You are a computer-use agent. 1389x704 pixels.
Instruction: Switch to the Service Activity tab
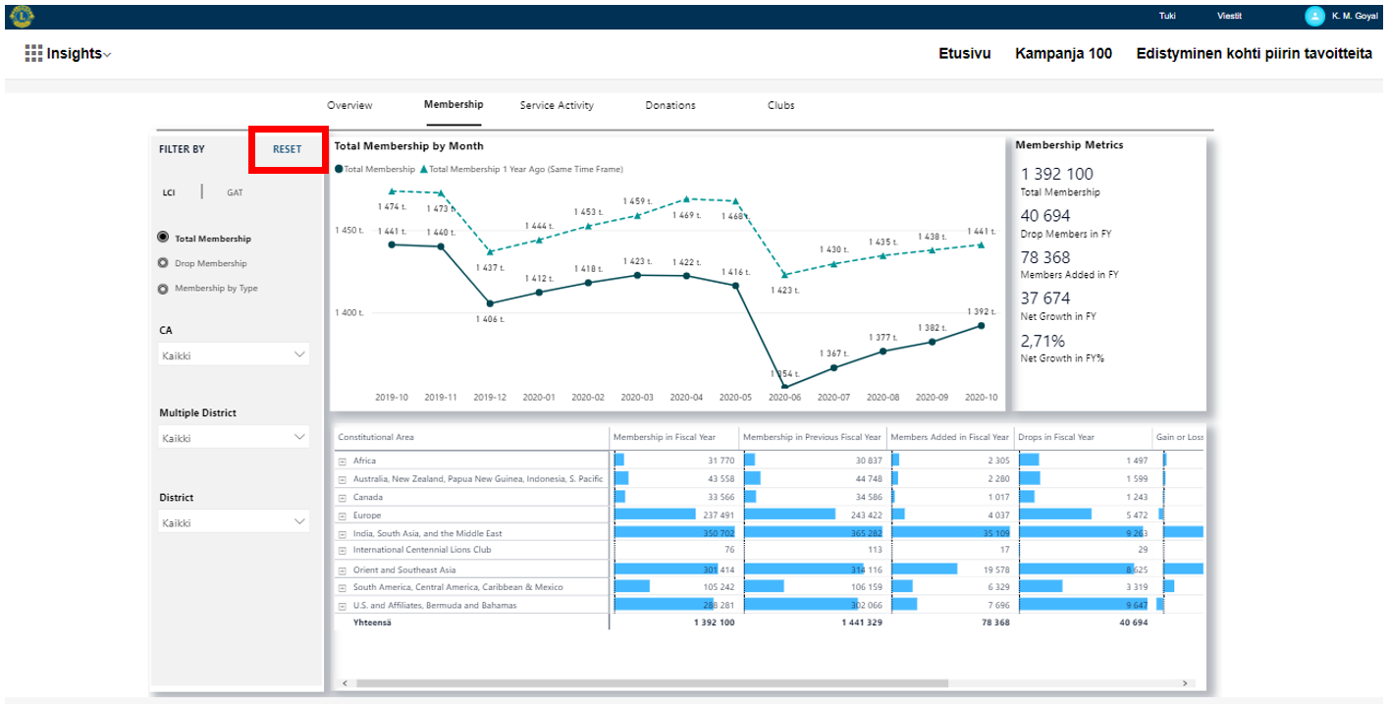(x=557, y=105)
